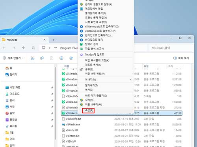Run '탐색기 검사' from context menu
The height and width of the screenshot is (147, 197).
pos(91,44)
